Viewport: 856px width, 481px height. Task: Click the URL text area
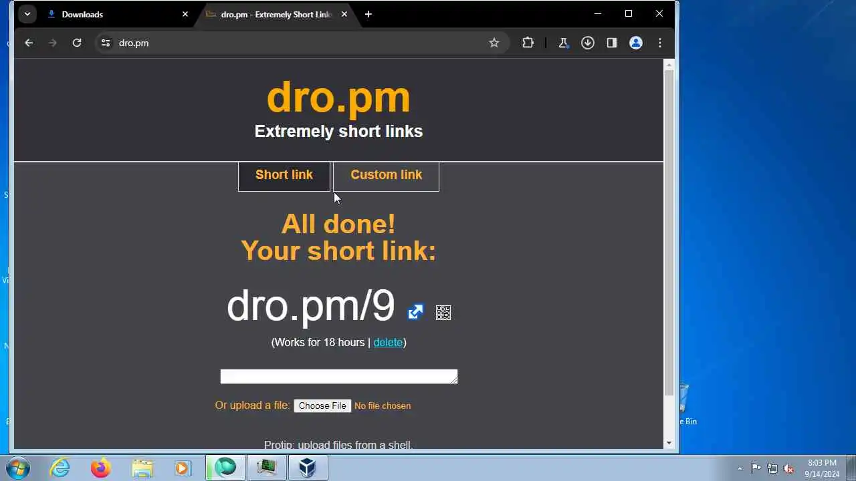(x=339, y=377)
